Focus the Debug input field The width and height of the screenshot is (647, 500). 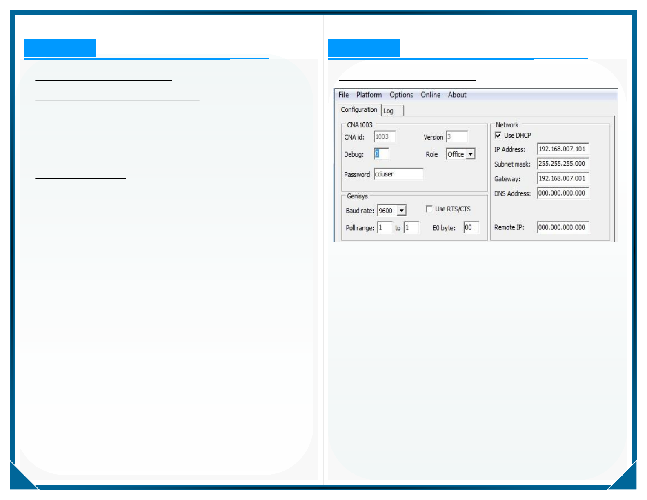tap(381, 154)
